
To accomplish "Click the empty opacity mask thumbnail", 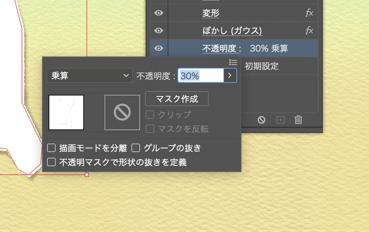I will tap(122, 112).
